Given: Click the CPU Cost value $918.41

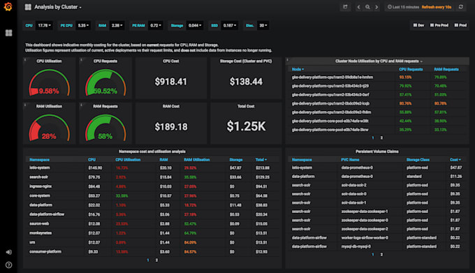Looking at the screenshot, I should [171, 82].
